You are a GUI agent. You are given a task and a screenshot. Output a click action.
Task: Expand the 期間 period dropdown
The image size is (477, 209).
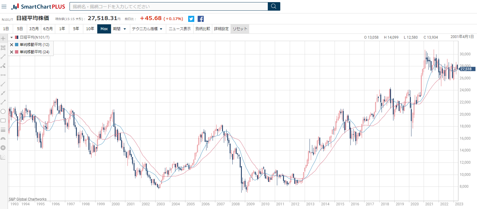click(x=119, y=29)
